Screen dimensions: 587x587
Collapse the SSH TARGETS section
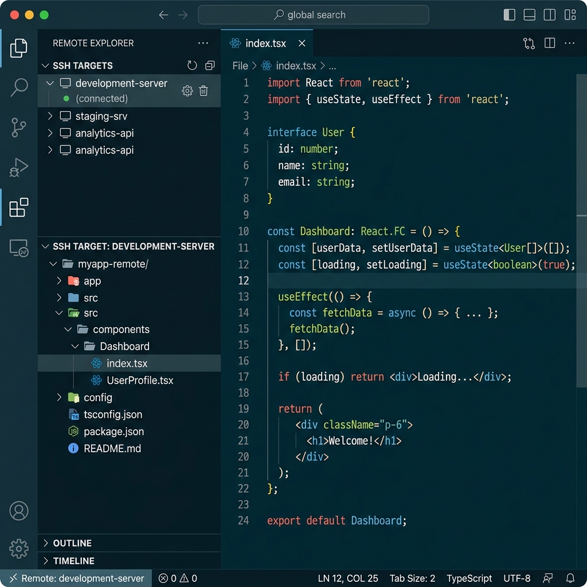pos(45,65)
